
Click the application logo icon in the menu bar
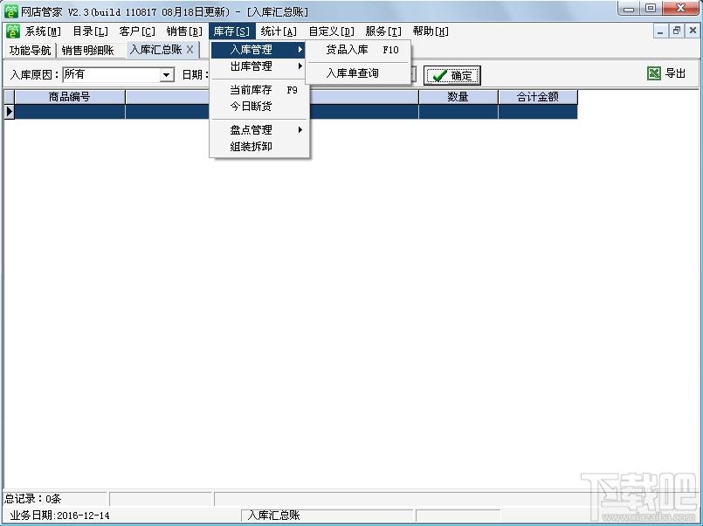[13, 31]
